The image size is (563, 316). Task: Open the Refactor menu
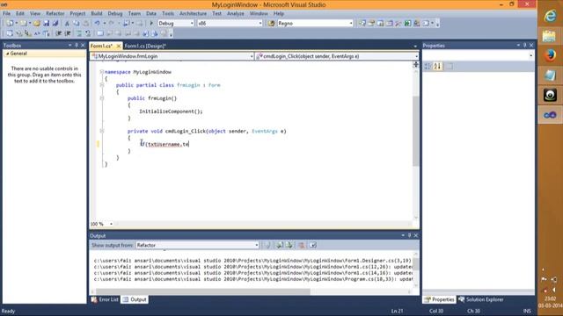point(55,14)
